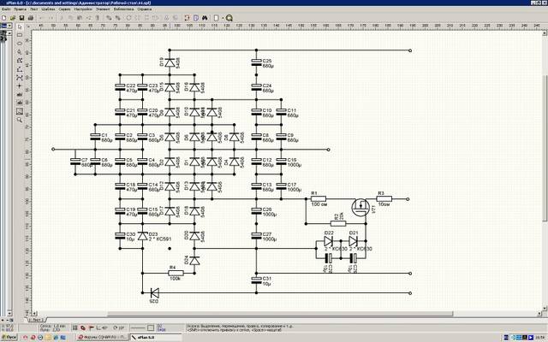The width and height of the screenshot is (548, 342).
Task: Open the fourth menu in the menu bar
Action: click(48, 9)
